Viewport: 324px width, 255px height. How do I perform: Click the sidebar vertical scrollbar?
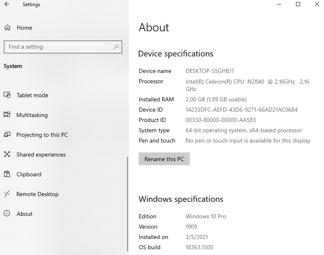click(128, 198)
